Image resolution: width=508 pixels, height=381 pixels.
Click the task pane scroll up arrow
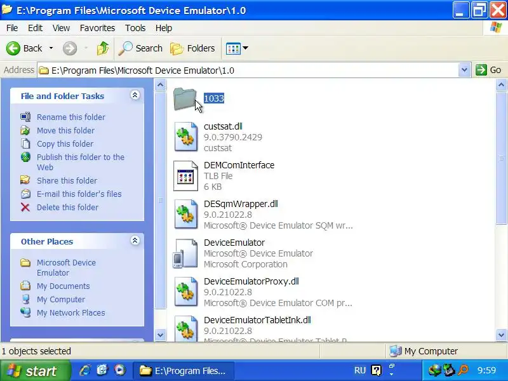[160, 85]
